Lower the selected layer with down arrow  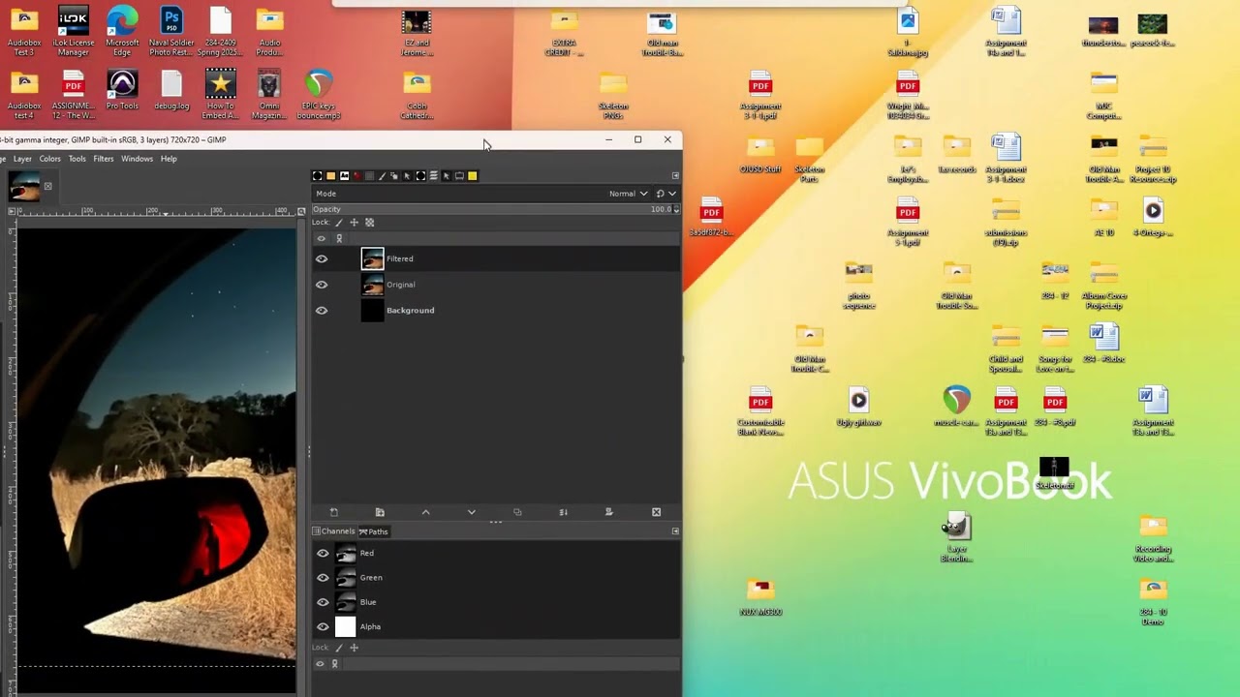click(472, 512)
